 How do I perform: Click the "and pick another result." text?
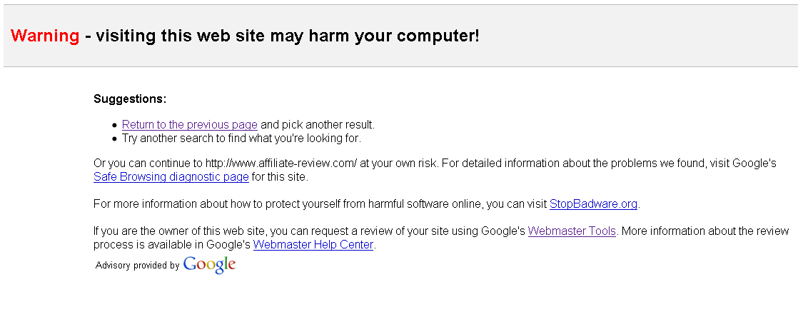317,125
